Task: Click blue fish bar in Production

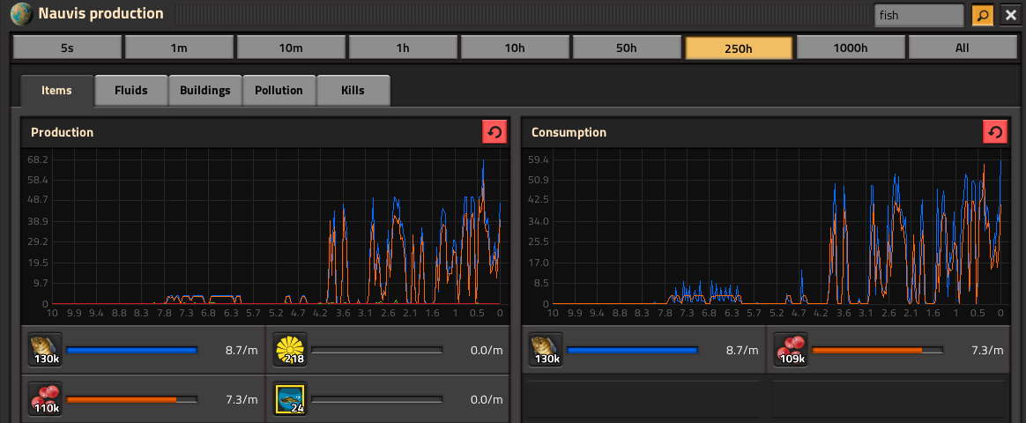Action: (x=131, y=351)
